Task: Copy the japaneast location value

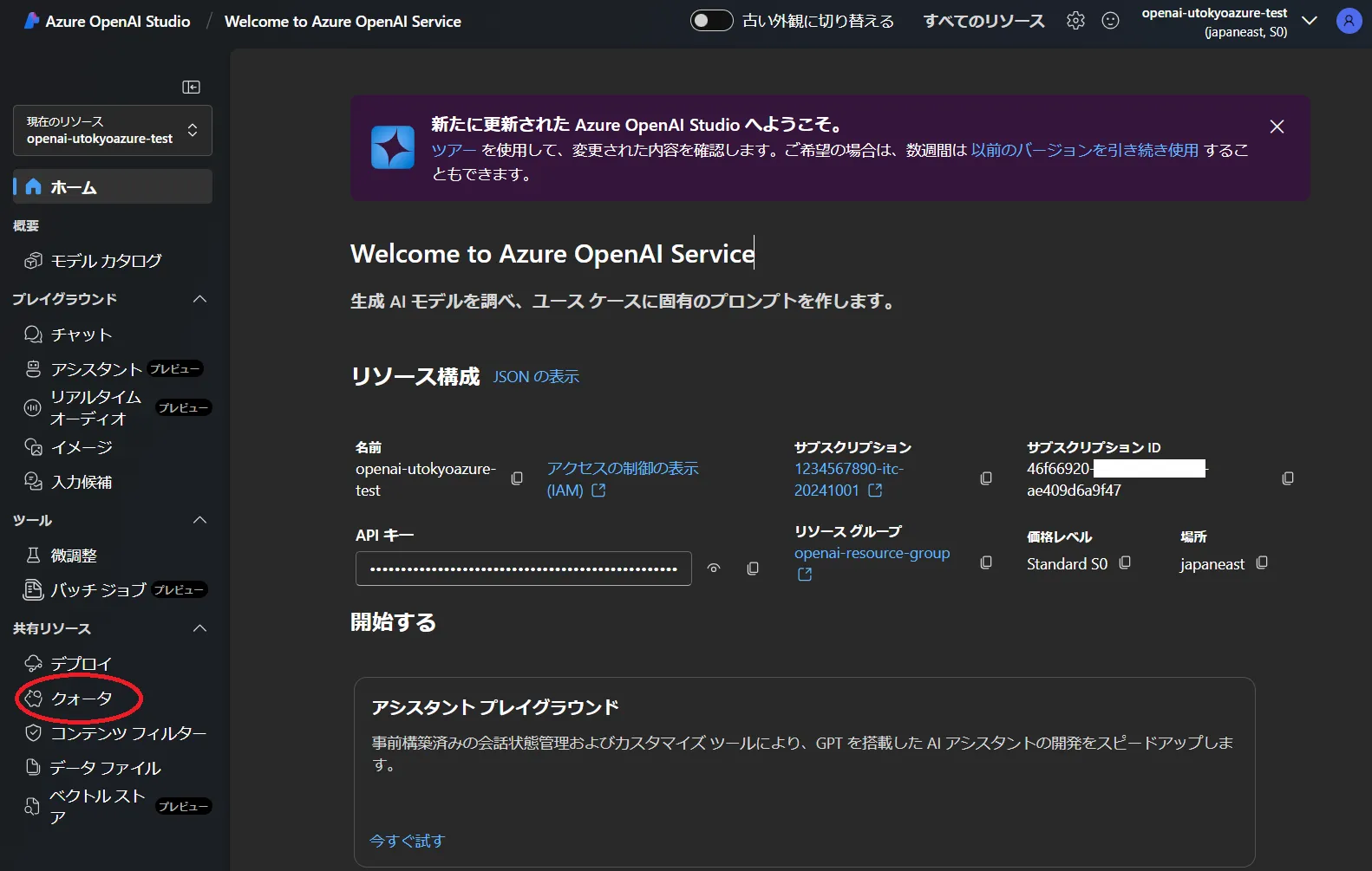Action: tap(1262, 562)
